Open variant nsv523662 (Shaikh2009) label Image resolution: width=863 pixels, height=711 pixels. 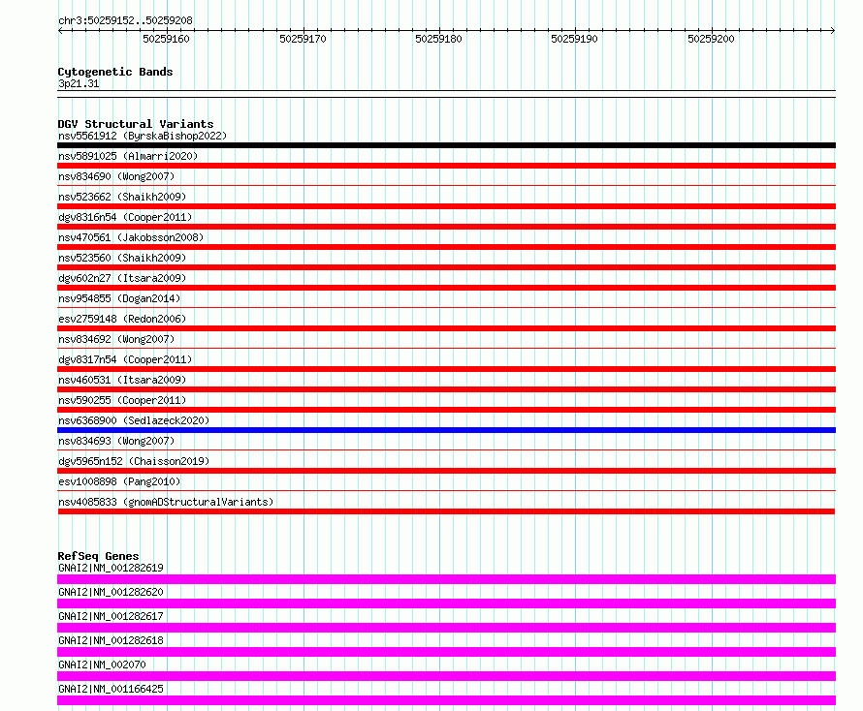pos(122,197)
